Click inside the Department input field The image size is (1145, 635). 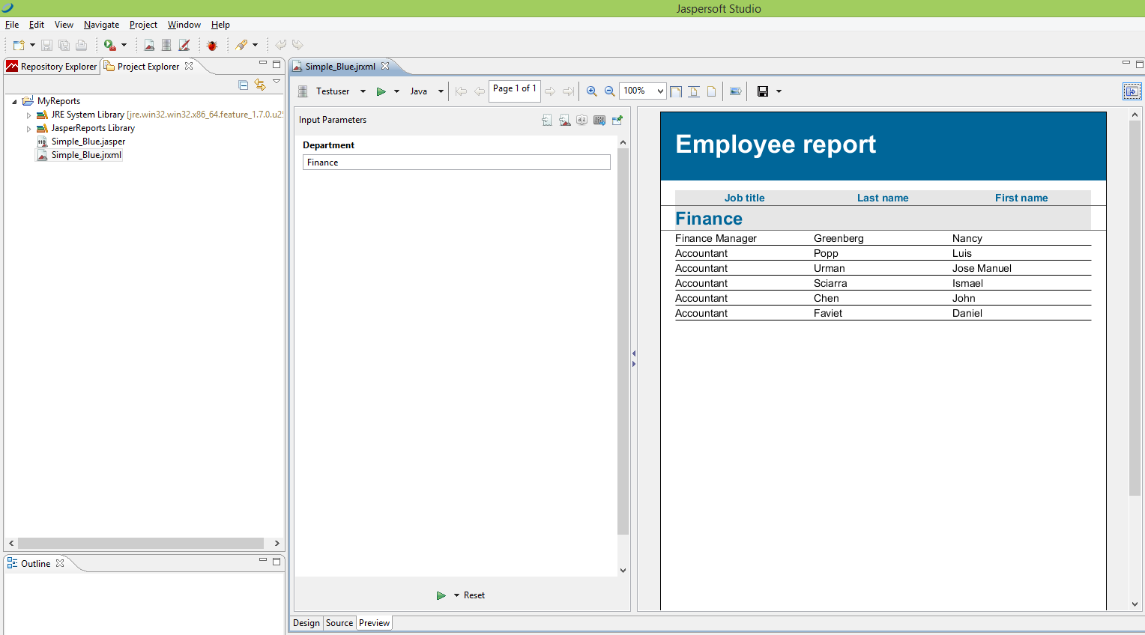point(456,162)
